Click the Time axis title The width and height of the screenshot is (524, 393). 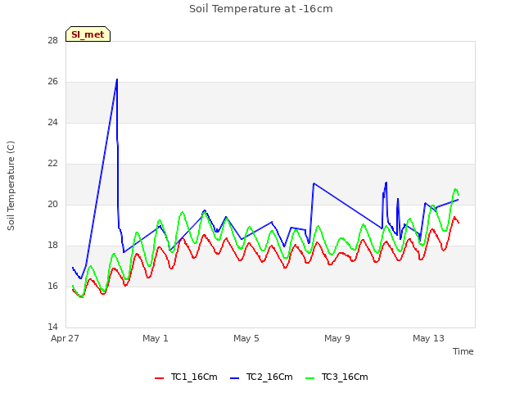tap(463, 351)
